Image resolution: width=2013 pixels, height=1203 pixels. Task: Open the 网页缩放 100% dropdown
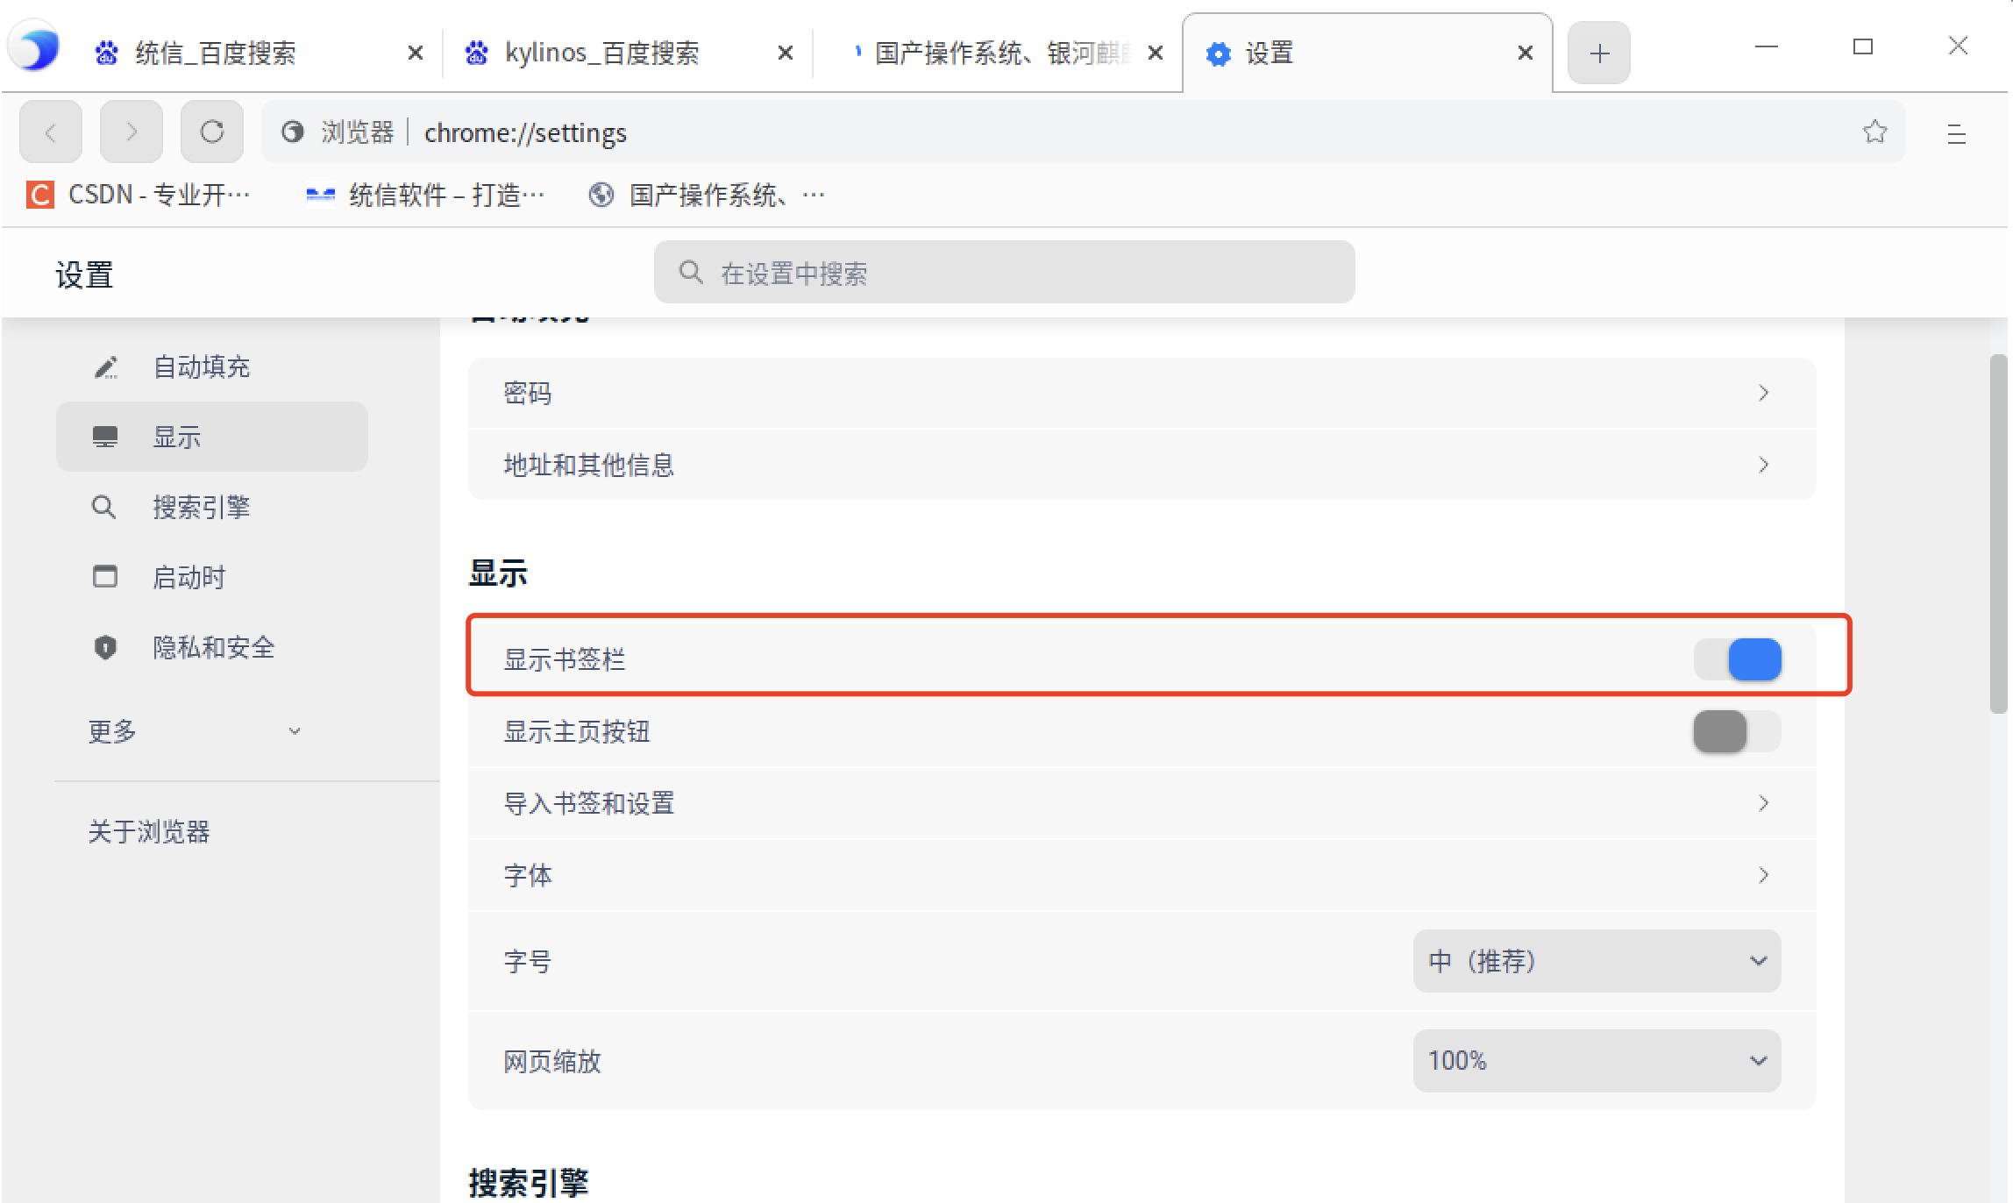(1597, 1061)
